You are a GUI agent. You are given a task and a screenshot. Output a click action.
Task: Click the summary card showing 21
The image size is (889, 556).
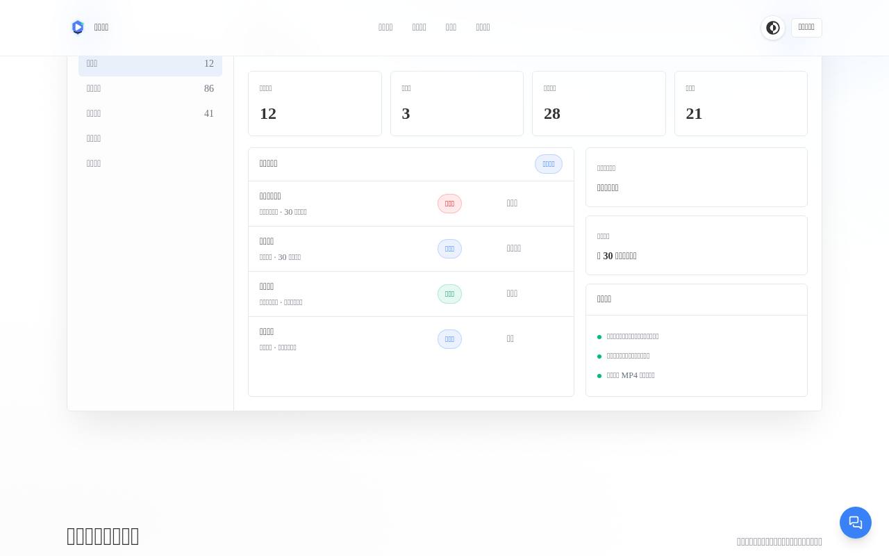[x=741, y=104]
